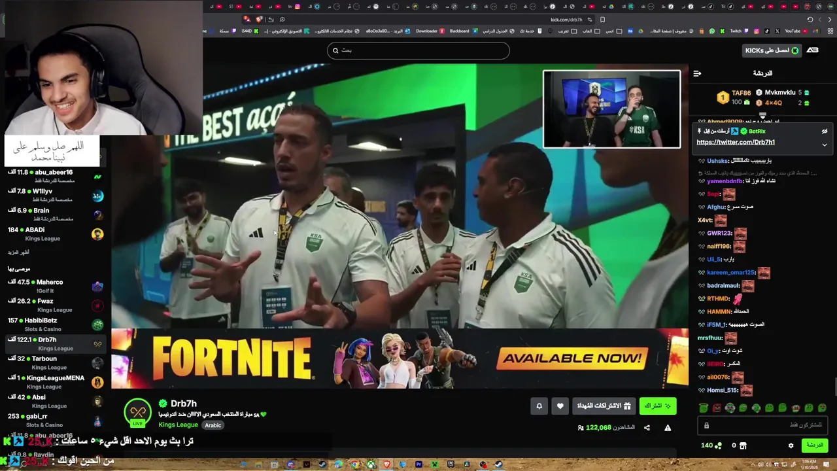Click username kareem_omar125 in chat
This screenshot has width=837, height=471.
pyautogui.click(x=730, y=272)
